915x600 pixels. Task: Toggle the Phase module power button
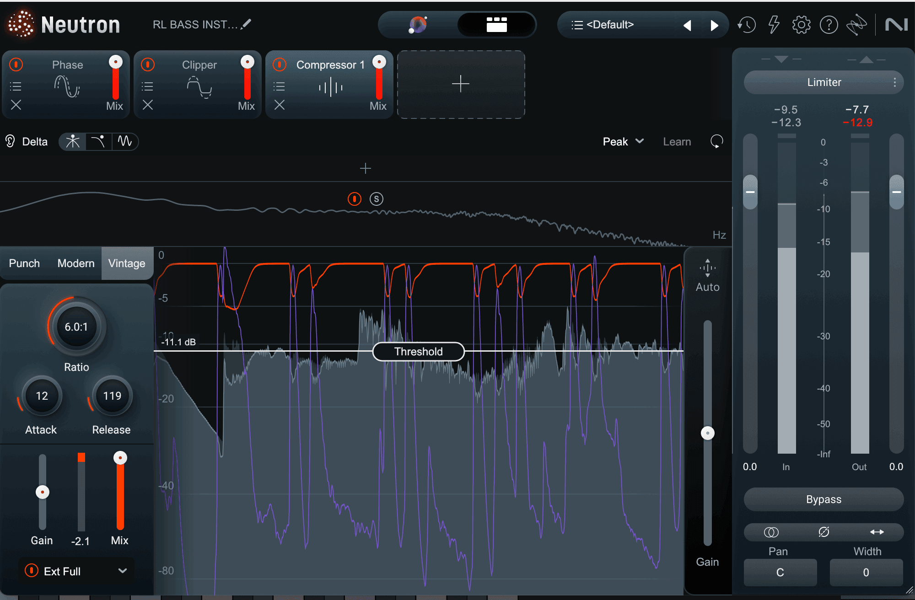point(16,64)
